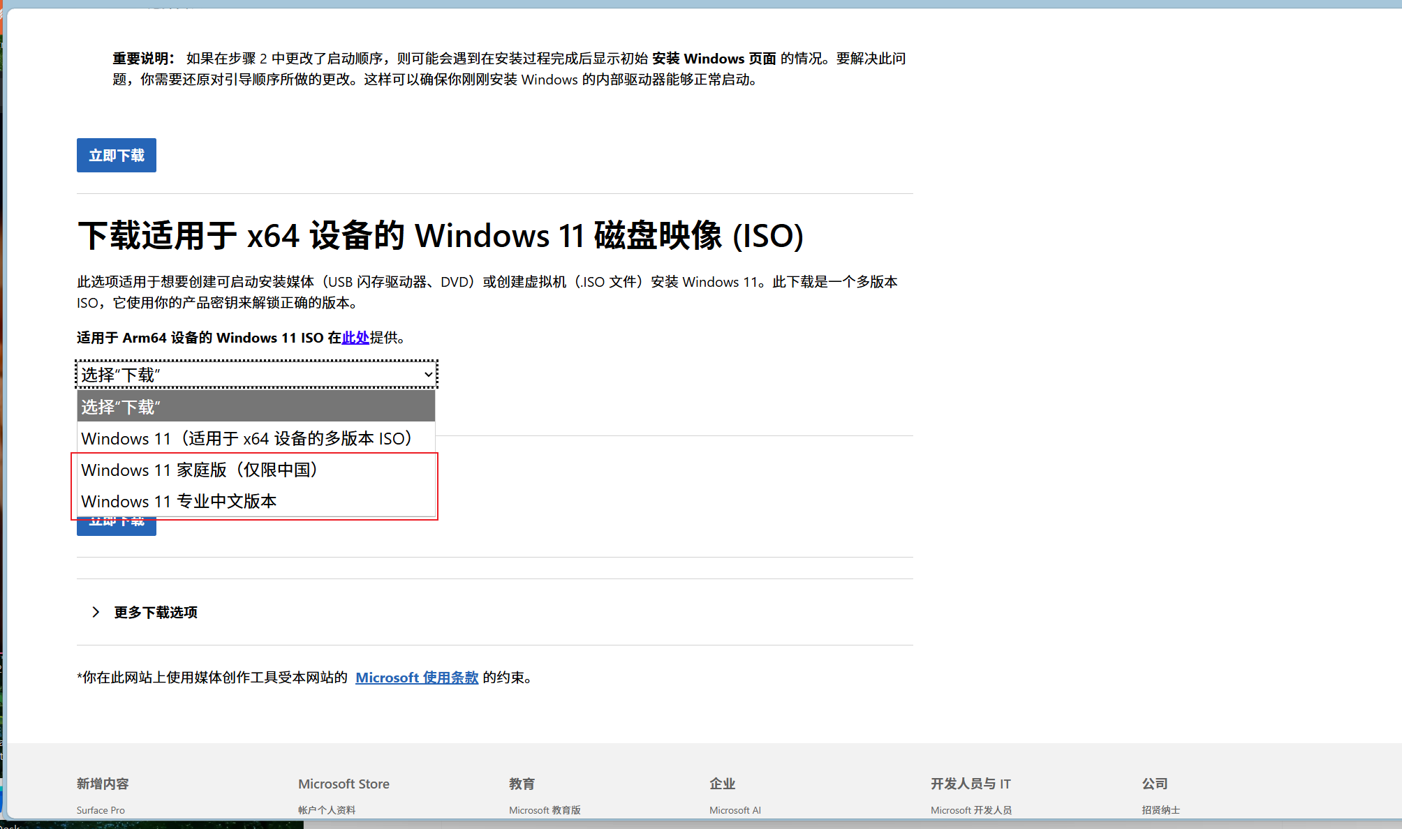Open the 招贤纳士 footer link

1161,810
